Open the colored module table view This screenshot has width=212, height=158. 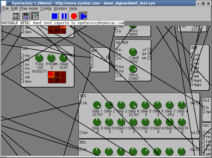coord(25,16)
